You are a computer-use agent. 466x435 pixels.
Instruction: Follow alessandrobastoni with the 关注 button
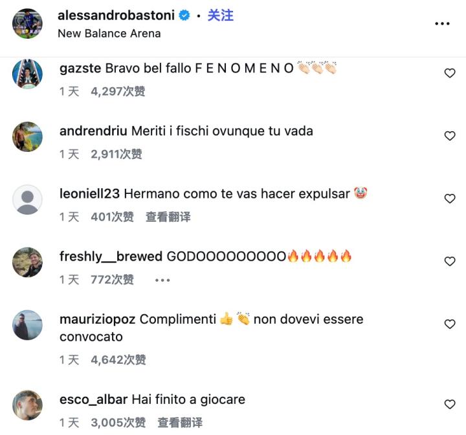(221, 15)
